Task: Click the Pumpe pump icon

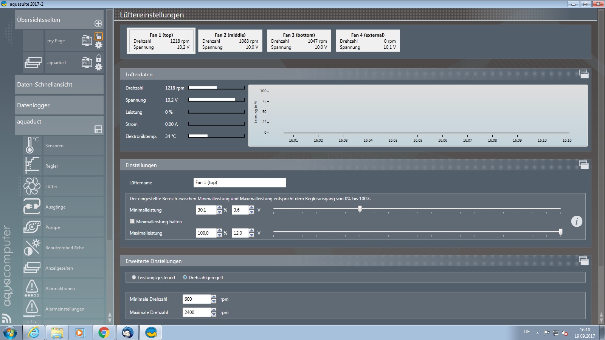Action: [x=32, y=227]
